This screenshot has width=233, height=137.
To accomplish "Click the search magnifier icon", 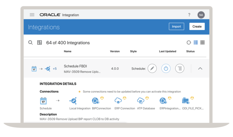I will [x=30, y=43].
